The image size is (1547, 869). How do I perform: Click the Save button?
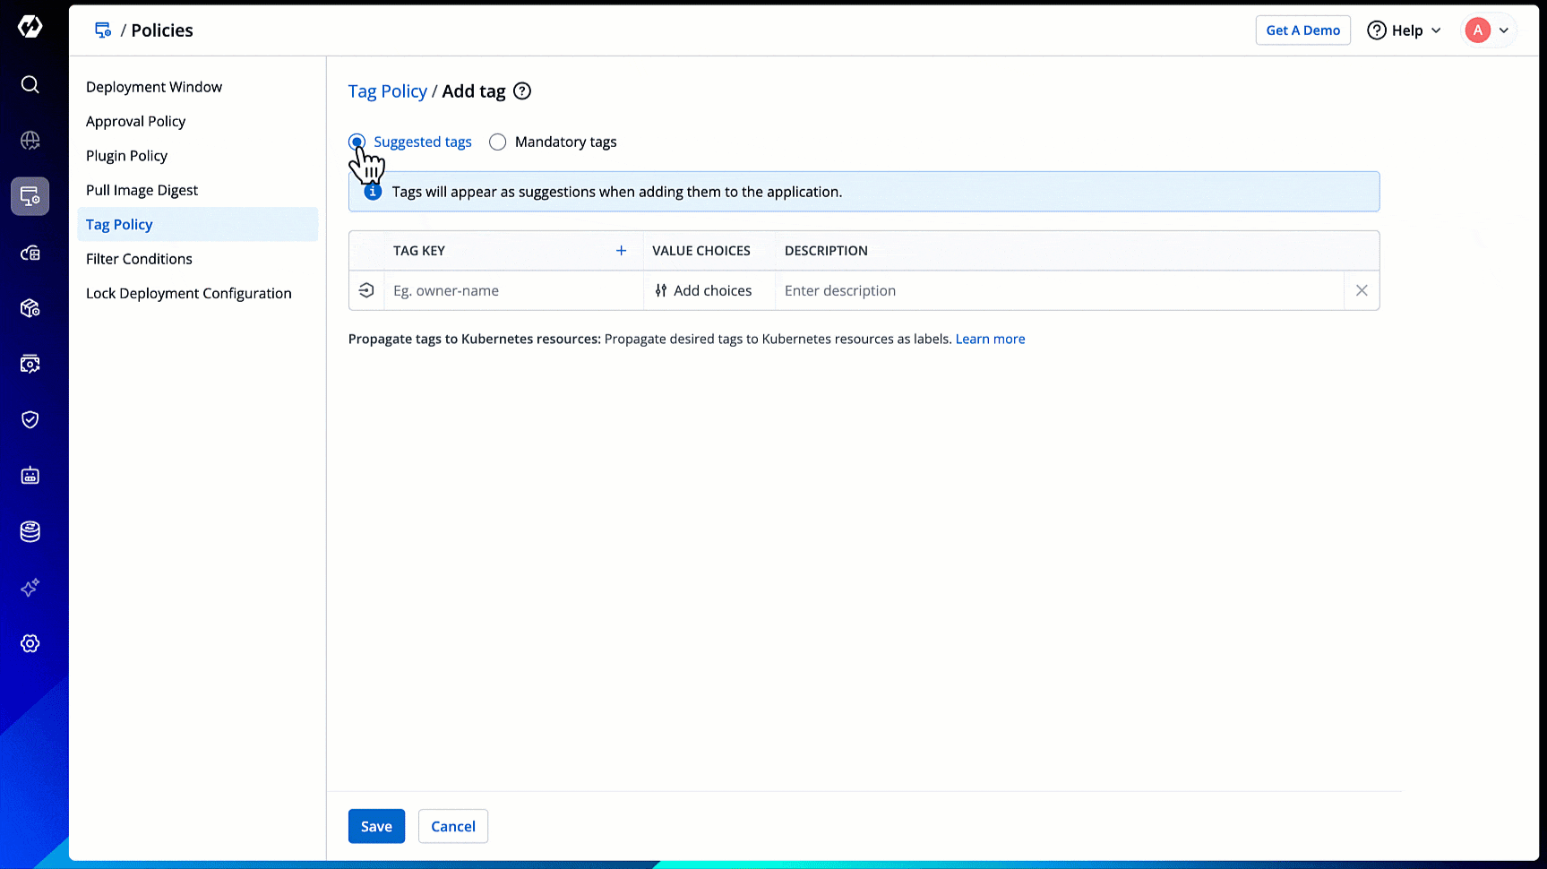pyautogui.click(x=376, y=826)
